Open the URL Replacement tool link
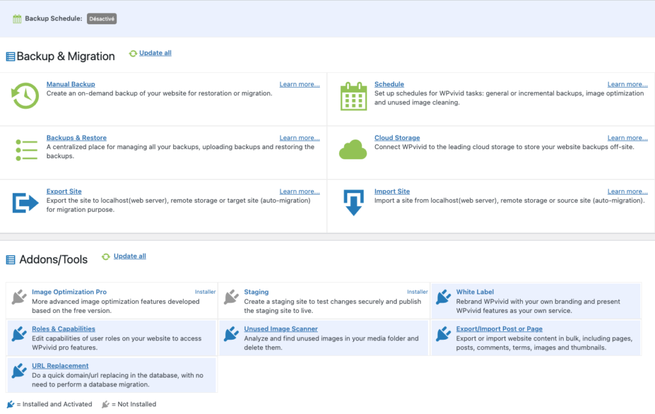Viewport: 655px width, 414px height. click(x=59, y=366)
